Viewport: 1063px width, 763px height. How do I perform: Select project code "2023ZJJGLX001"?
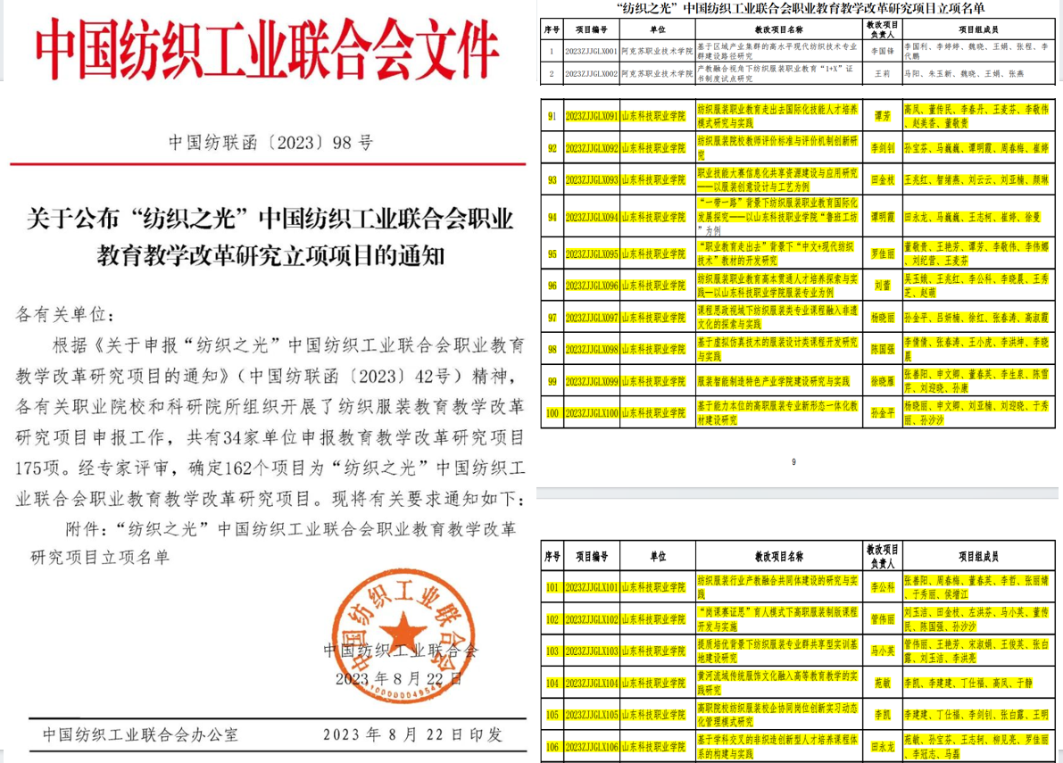(x=591, y=52)
